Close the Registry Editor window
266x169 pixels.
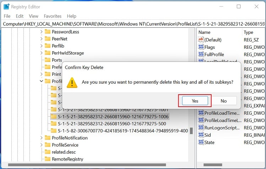pyautogui.click(x=256, y=7)
